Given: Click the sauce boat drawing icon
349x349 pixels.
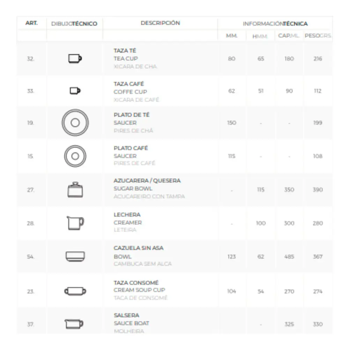Looking at the screenshot, I should pyautogui.click(x=74, y=324).
